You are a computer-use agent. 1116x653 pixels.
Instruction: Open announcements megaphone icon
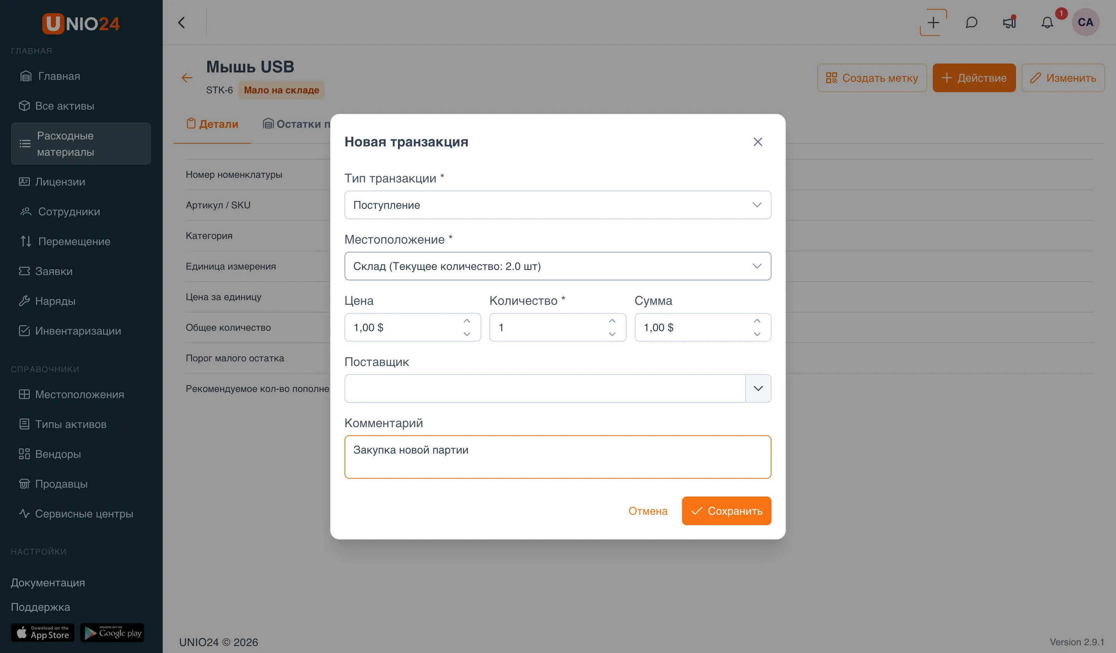(1009, 22)
